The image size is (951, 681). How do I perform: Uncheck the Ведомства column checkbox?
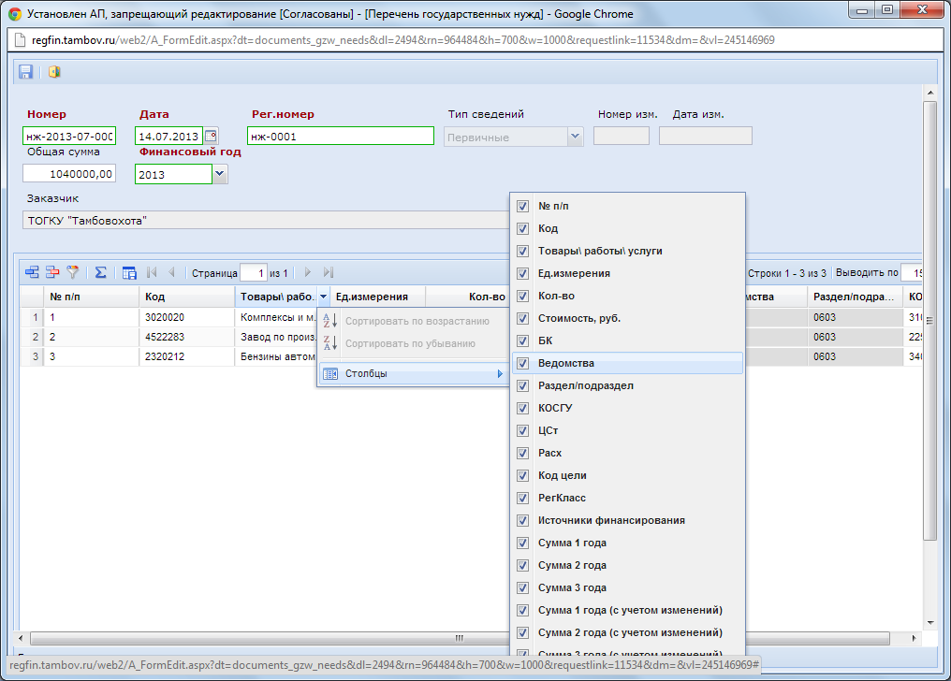tap(523, 363)
